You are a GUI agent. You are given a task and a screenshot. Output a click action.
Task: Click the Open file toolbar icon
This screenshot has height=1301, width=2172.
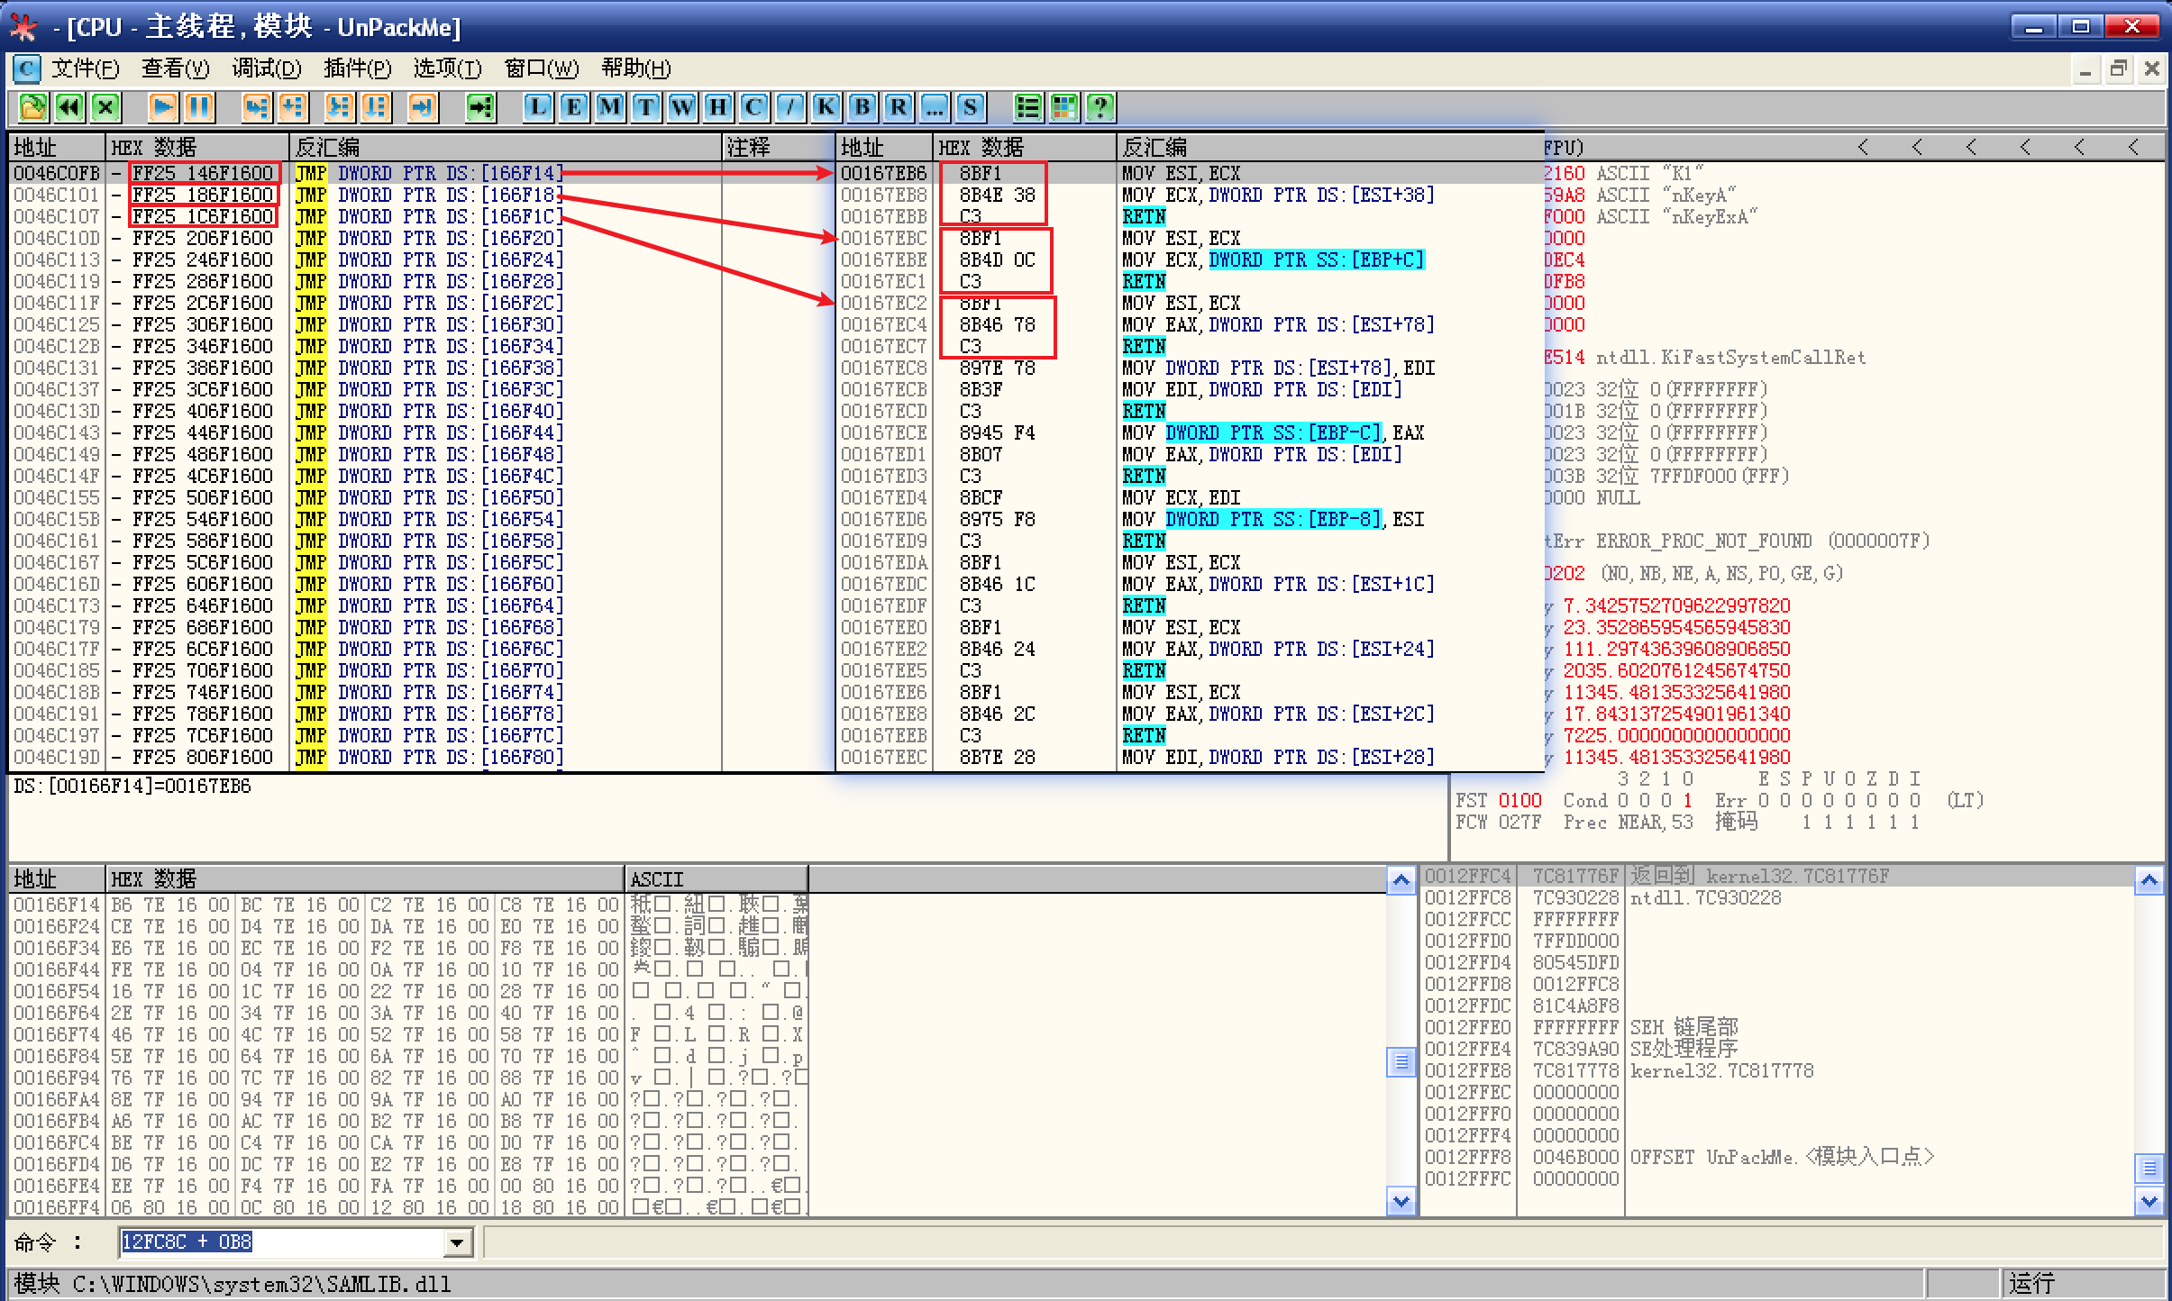[x=32, y=107]
